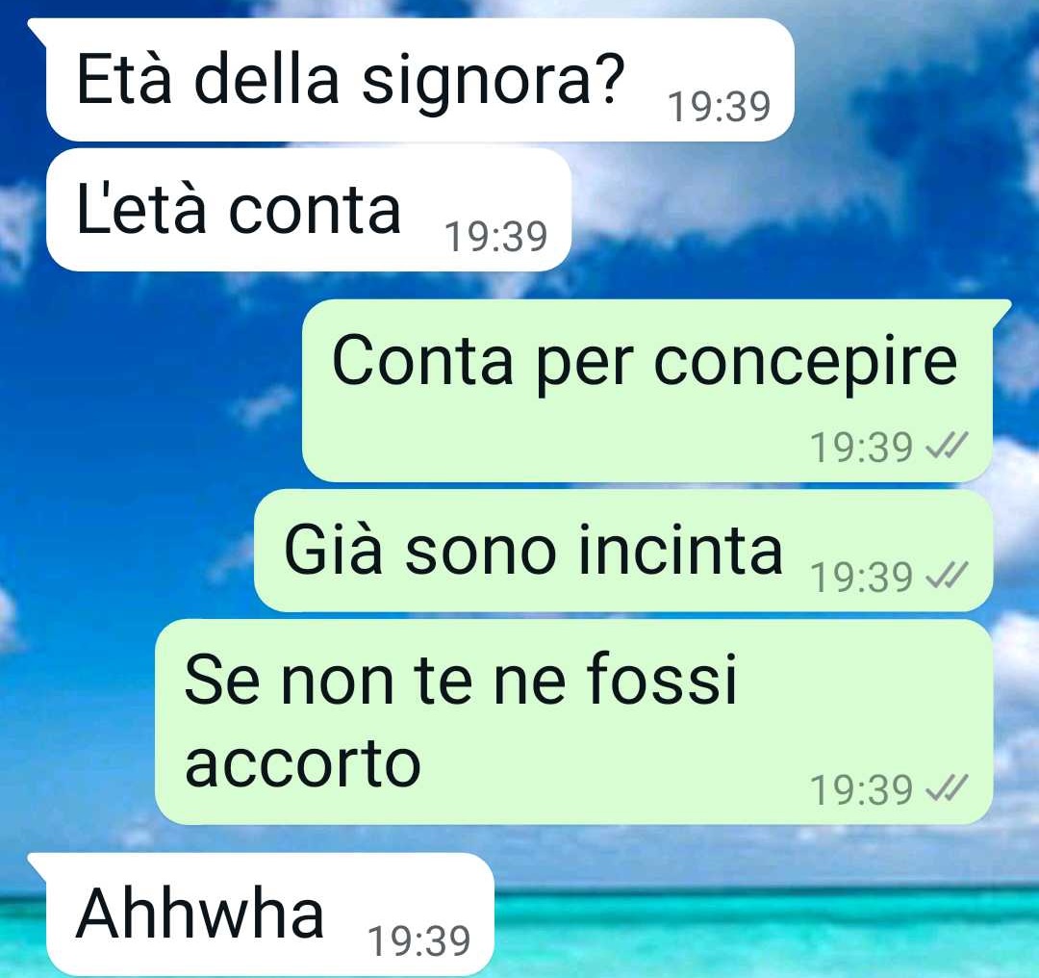This screenshot has height=978, width=1039.
Task: Click the timestamp under 'accorto'
Action: (x=862, y=790)
